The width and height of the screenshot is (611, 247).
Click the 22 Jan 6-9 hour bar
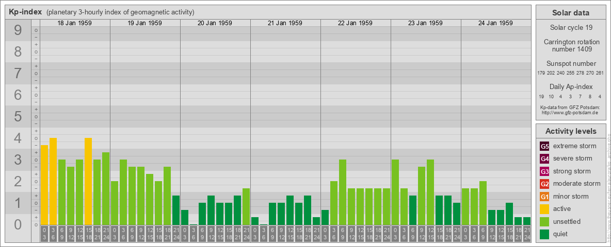coord(343,192)
